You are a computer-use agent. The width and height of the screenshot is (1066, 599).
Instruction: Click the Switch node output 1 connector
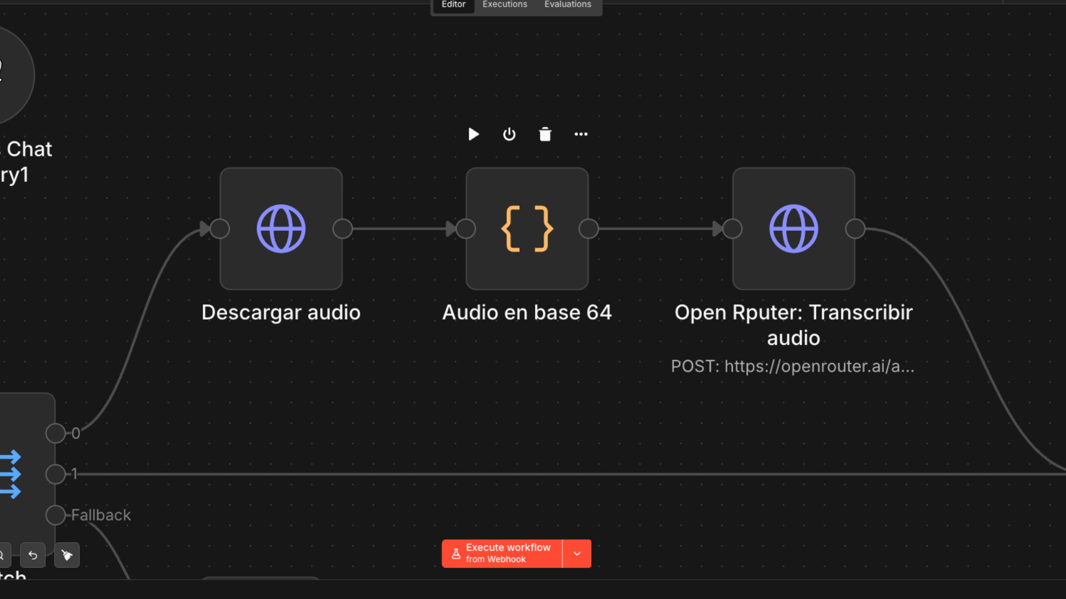tap(56, 474)
